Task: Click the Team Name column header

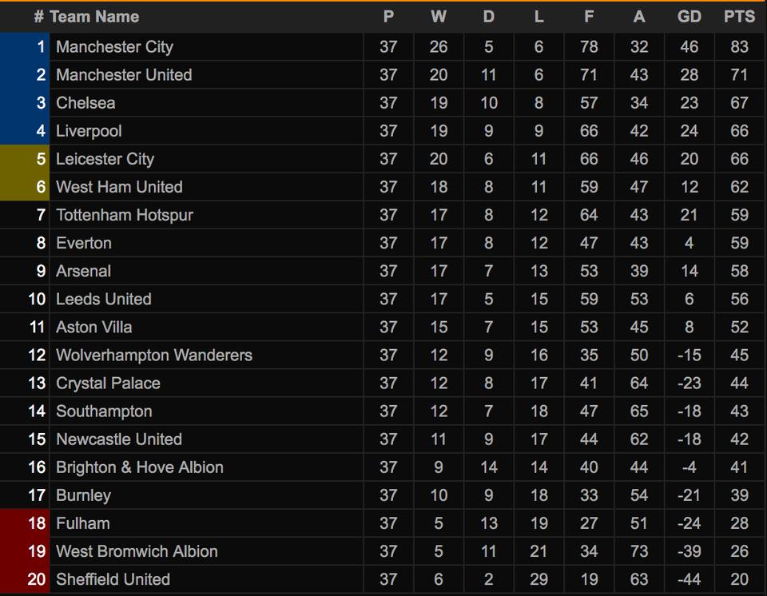Action: click(x=94, y=17)
